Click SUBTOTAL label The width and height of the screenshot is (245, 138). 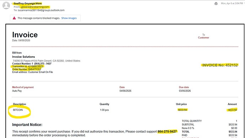pos(188,125)
